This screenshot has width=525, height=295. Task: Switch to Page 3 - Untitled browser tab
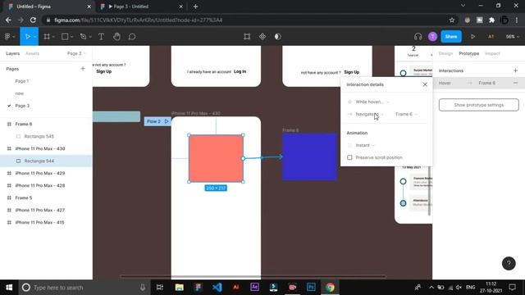pyautogui.click(x=142, y=7)
